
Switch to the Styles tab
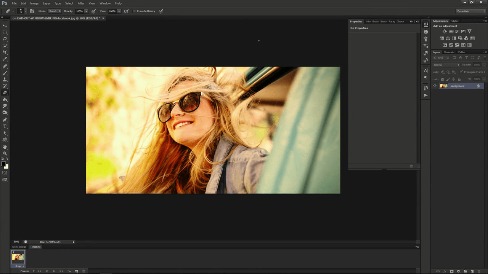point(455,21)
